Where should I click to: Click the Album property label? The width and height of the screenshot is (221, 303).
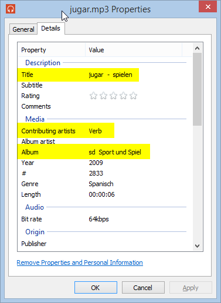(x=30, y=152)
